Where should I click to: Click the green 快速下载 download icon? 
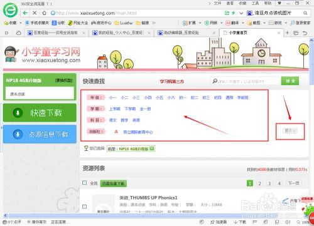[18, 113]
